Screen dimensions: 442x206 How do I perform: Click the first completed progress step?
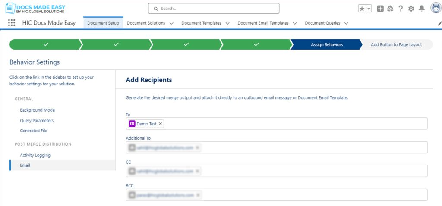tap(46, 44)
